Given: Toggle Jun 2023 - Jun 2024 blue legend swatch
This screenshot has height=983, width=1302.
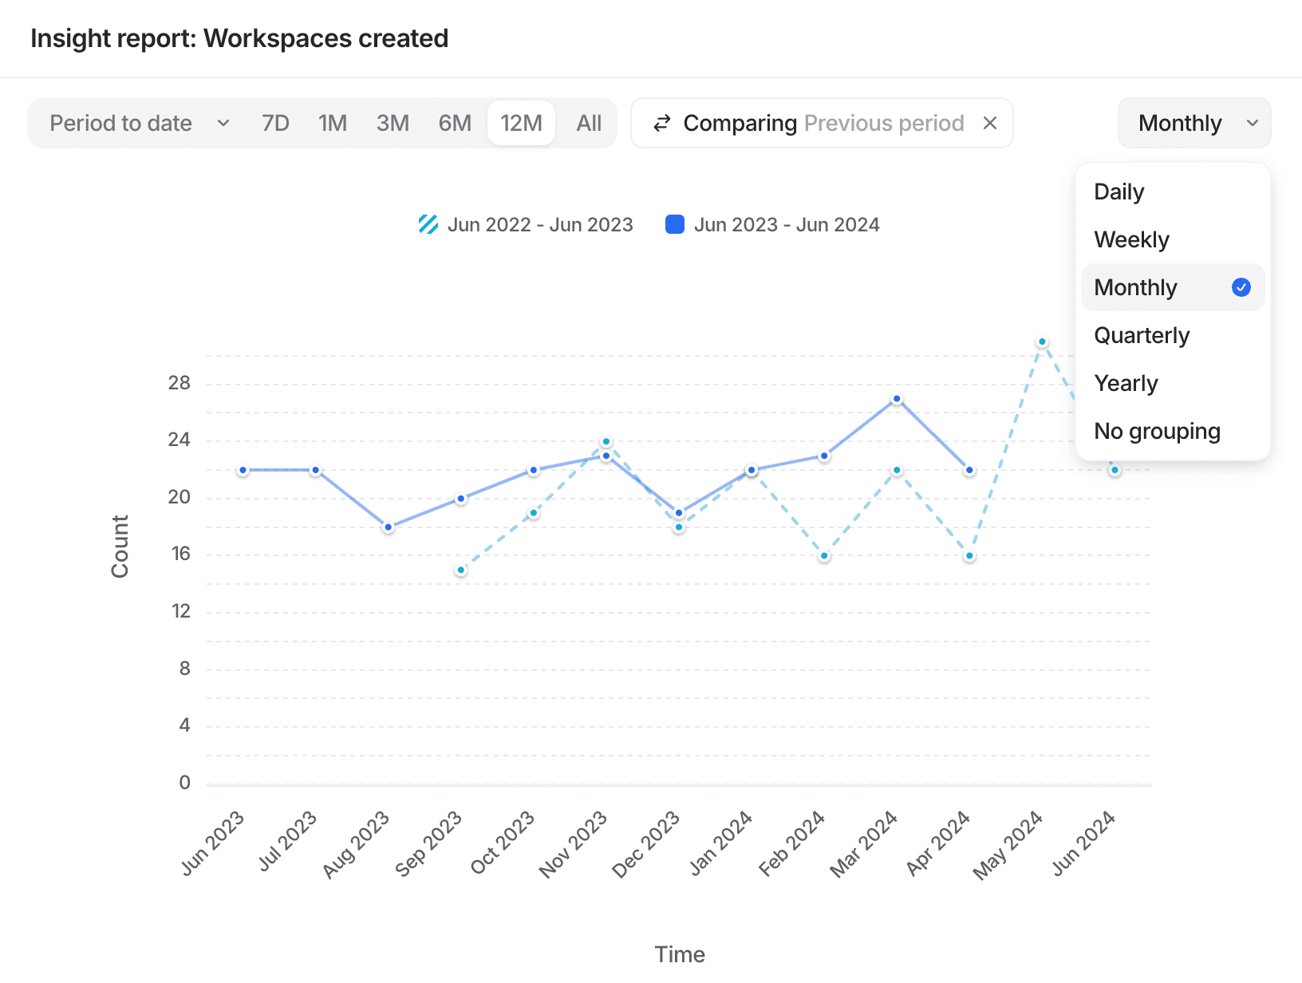Looking at the screenshot, I should 675,225.
